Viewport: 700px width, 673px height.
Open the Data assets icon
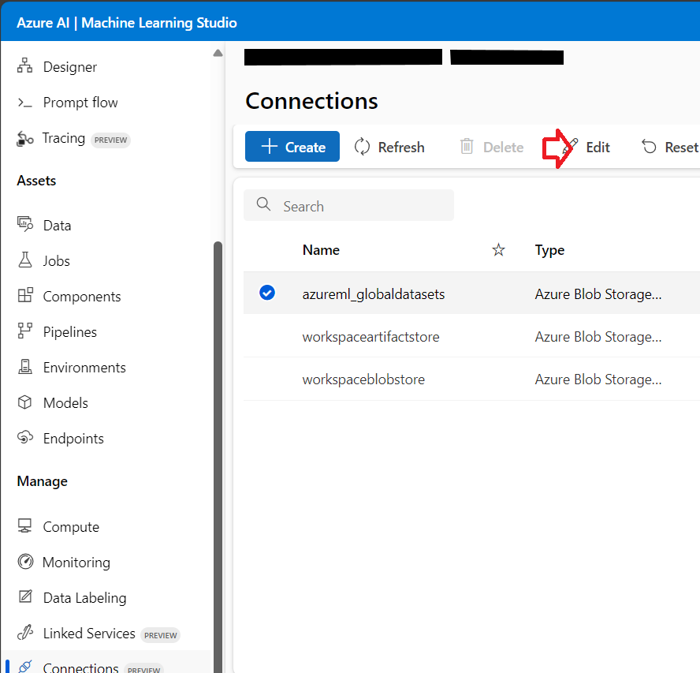click(25, 224)
